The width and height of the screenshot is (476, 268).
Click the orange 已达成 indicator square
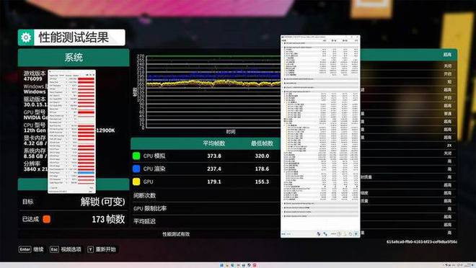46,219
